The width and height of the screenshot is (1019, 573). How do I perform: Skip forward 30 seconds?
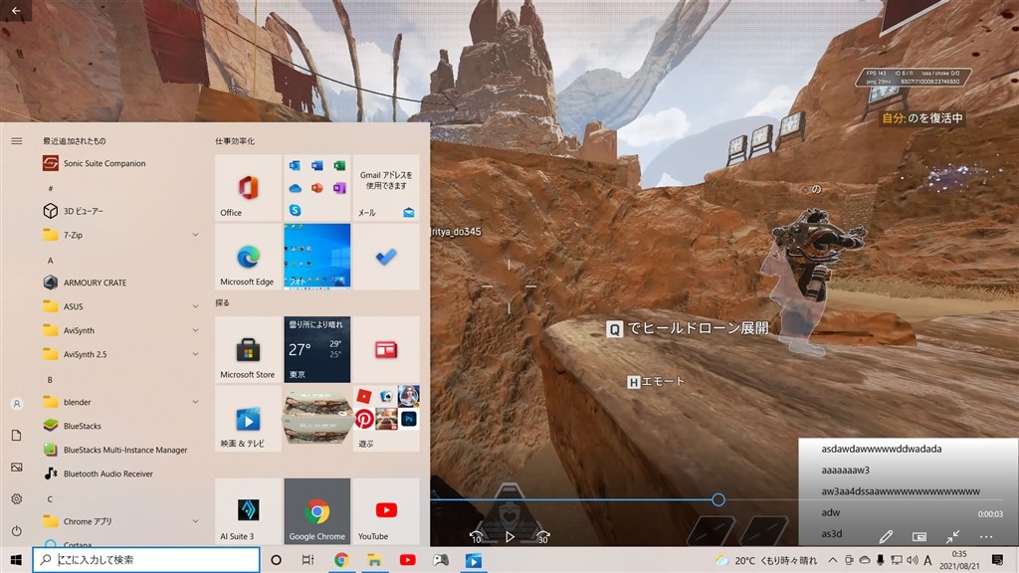point(542,536)
